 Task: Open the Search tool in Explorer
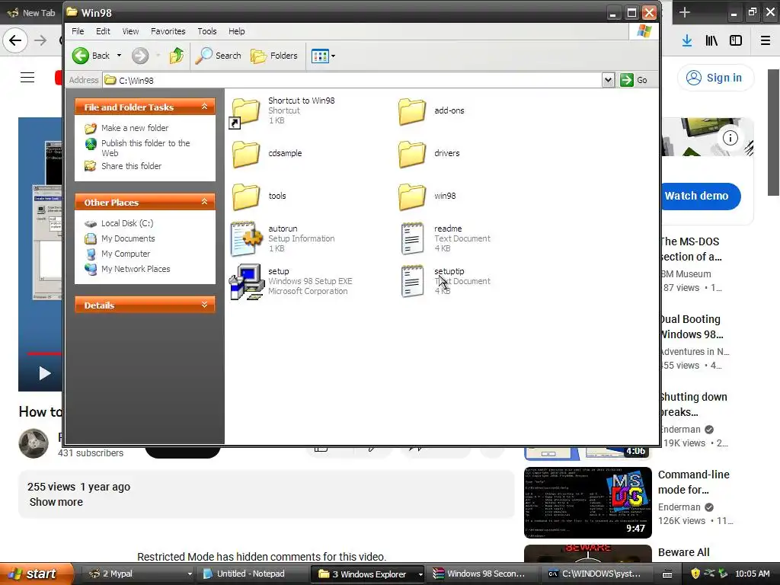click(218, 56)
